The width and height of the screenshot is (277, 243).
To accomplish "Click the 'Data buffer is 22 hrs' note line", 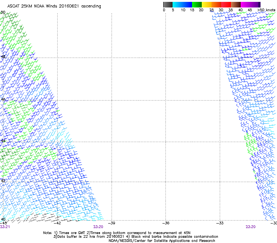I will pyautogui.click(x=136, y=237).
